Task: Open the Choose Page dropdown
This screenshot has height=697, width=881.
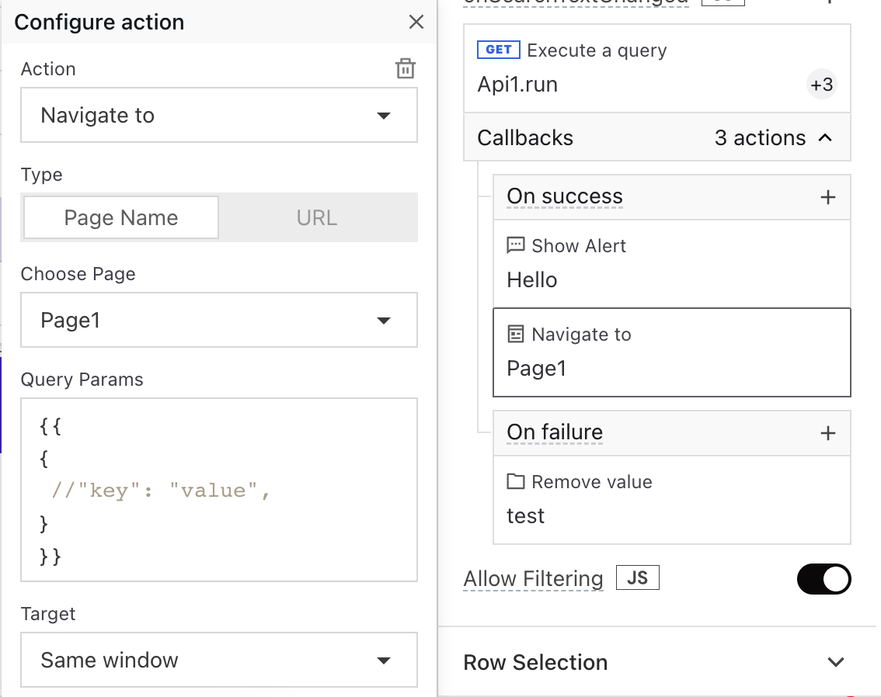Action: pyautogui.click(x=219, y=320)
